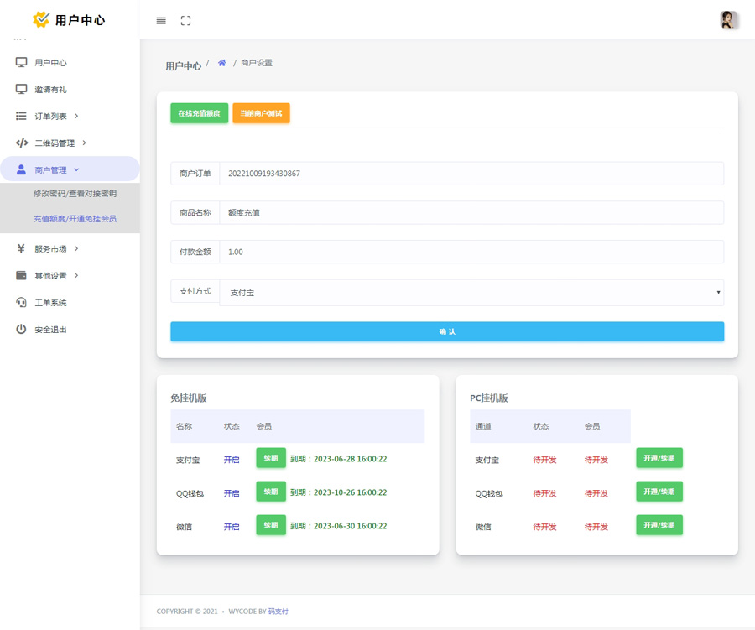This screenshot has height=630, width=755.
Task: Click the 工单系统 headset icon
Action: point(22,303)
